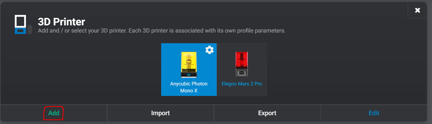Click the "ANYCUBIC" logo on yellow printer cover

point(189,54)
